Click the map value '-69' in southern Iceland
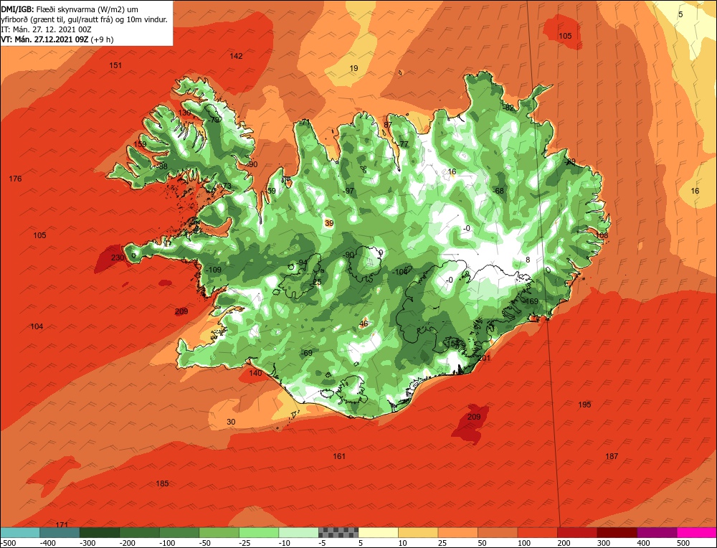The height and width of the screenshot is (548, 717). pos(306,353)
